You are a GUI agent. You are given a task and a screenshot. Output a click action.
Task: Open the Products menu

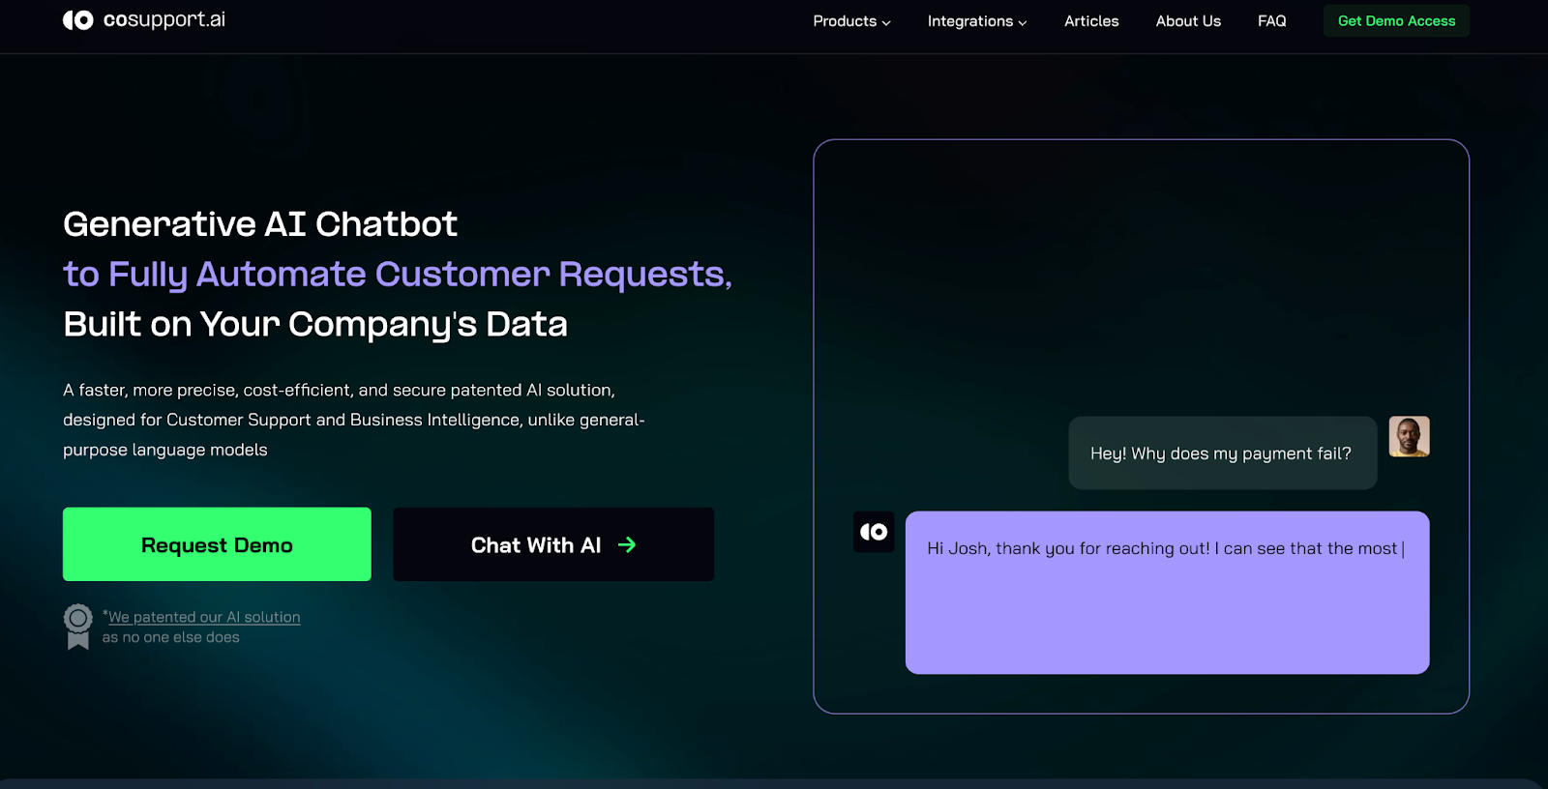coord(844,21)
